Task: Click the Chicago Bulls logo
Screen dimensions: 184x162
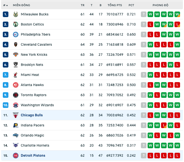Action: coord(16,115)
